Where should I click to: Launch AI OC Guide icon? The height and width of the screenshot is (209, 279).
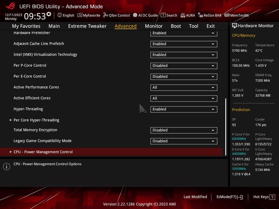pyautogui.click(x=135, y=15)
